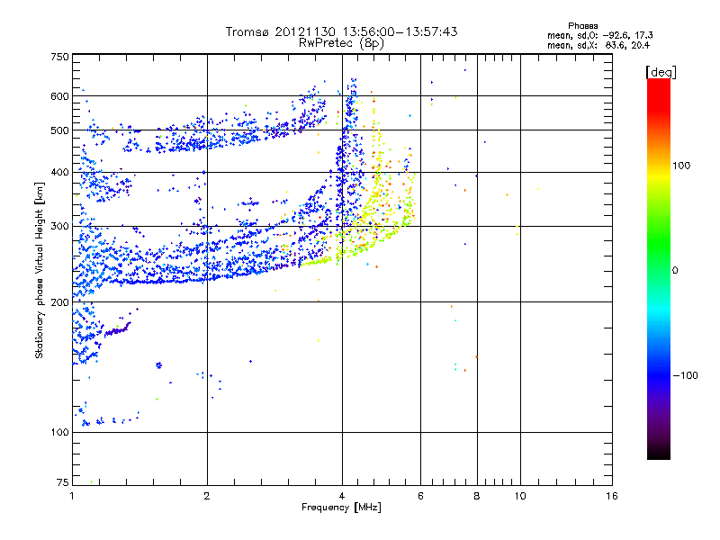Screen dimensions: 720x540
Task: Click the x-axis tick label '4'
Action: click(x=342, y=496)
